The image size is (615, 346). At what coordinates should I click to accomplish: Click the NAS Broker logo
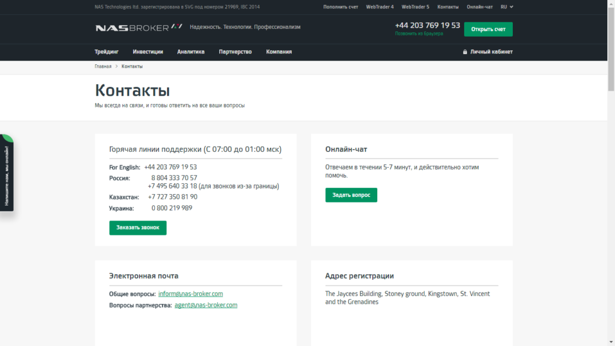point(139,27)
